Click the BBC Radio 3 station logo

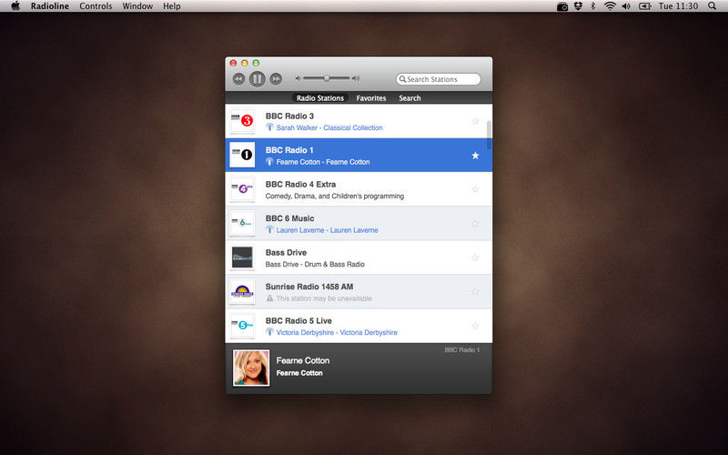click(x=242, y=121)
